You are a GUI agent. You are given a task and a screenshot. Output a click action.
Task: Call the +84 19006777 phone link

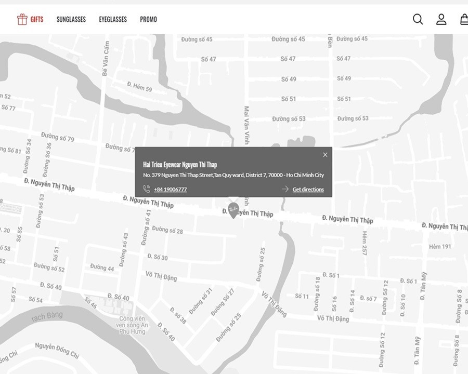click(170, 190)
